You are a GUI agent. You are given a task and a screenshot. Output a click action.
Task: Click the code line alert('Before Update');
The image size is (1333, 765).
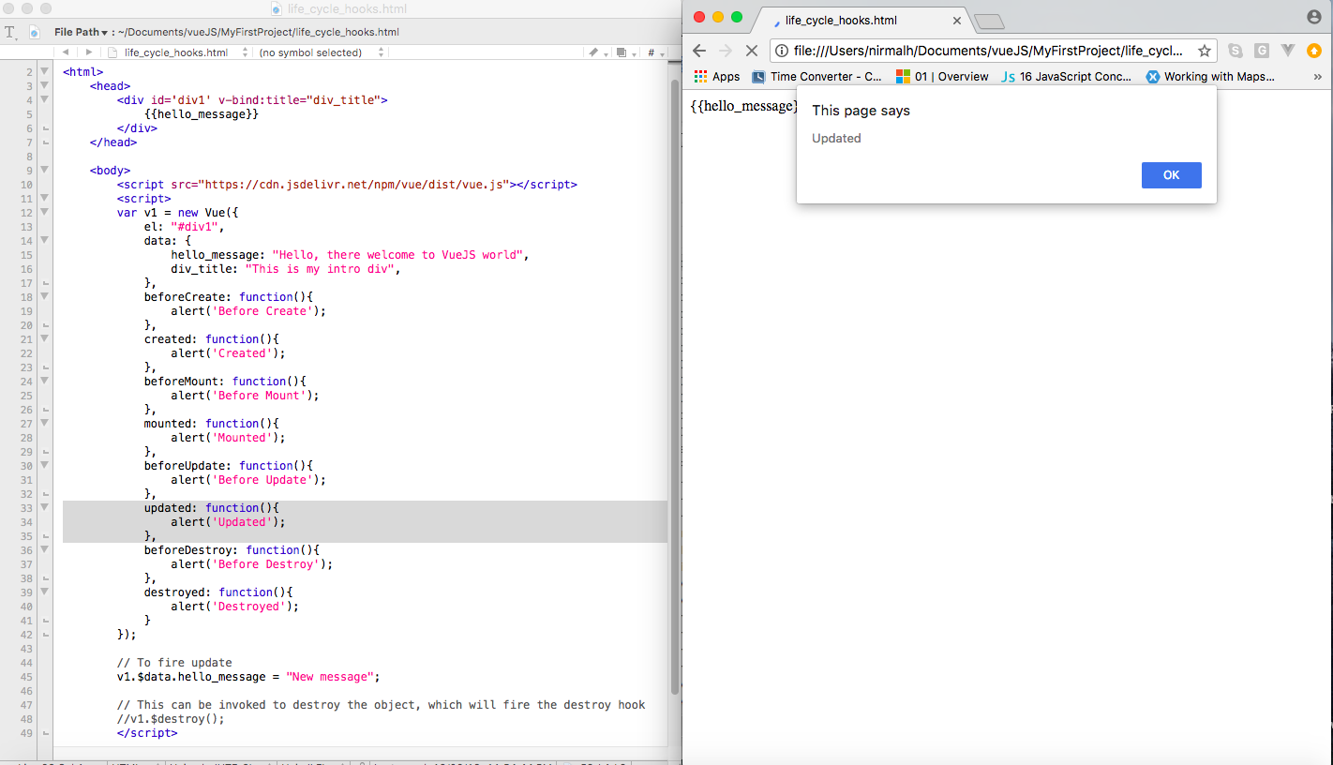pyautogui.click(x=248, y=480)
